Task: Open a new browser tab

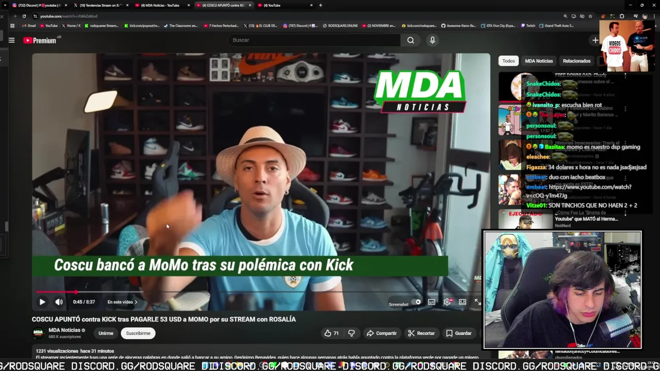Action: point(320,5)
